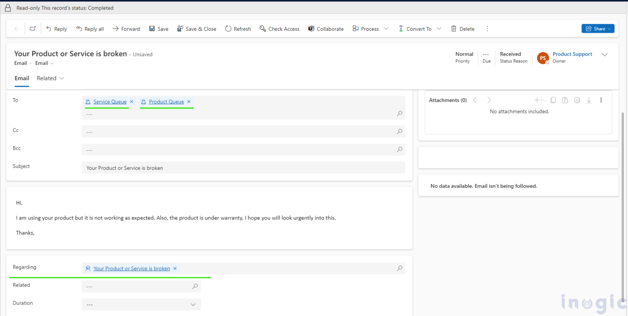Delete the email record

click(453, 29)
